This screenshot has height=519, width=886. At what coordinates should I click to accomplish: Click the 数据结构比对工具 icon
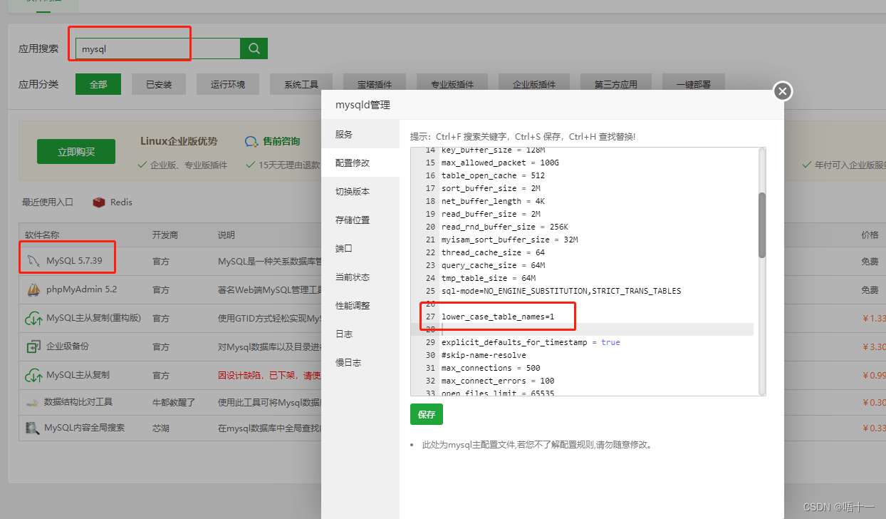click(x=32, y=402)
